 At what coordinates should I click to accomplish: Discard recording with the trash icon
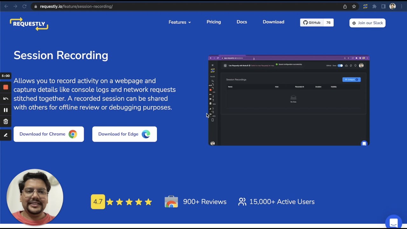(6, 121)
